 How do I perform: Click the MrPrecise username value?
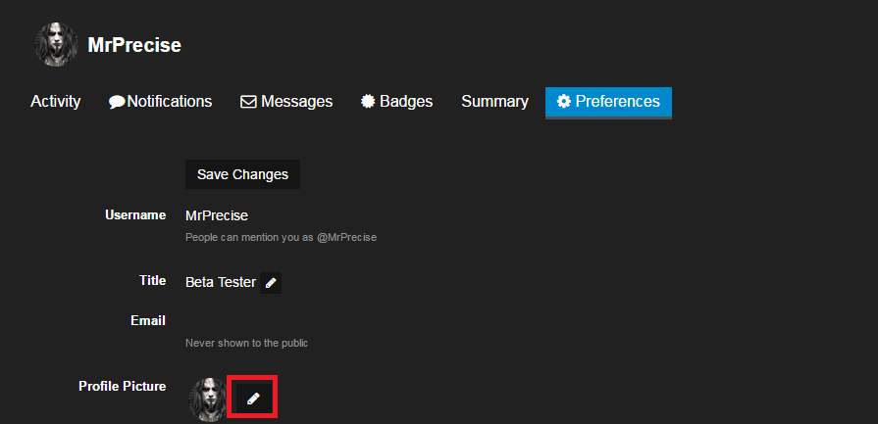point(217,215)
